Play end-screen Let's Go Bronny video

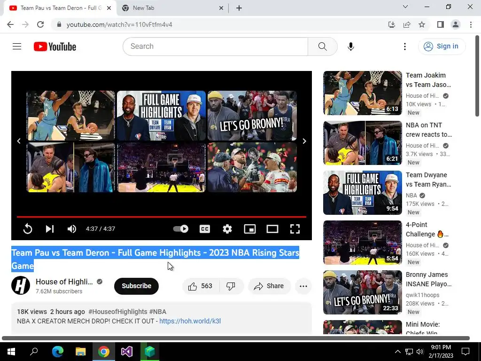252,116
